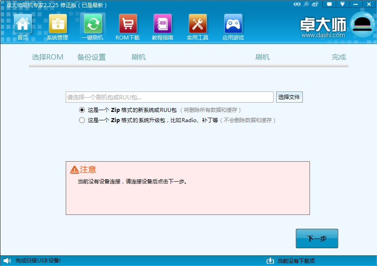Screen dimensions: 377x266
Task: Go to the first 刷机 step
Action: click(139, 57)
